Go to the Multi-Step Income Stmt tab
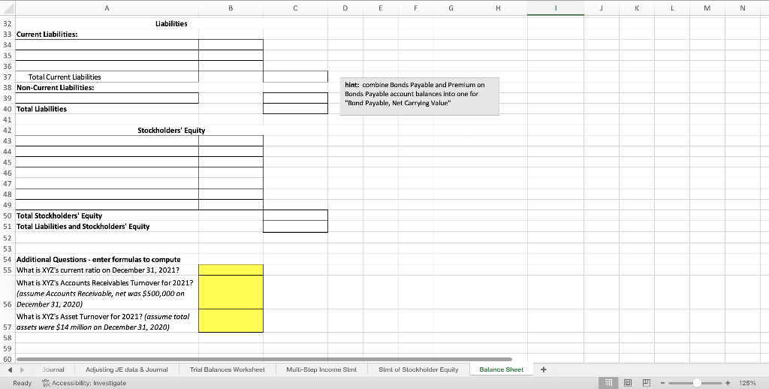This screenshot has height=389, width=769. pyautogui.click(x=321, y=369)
